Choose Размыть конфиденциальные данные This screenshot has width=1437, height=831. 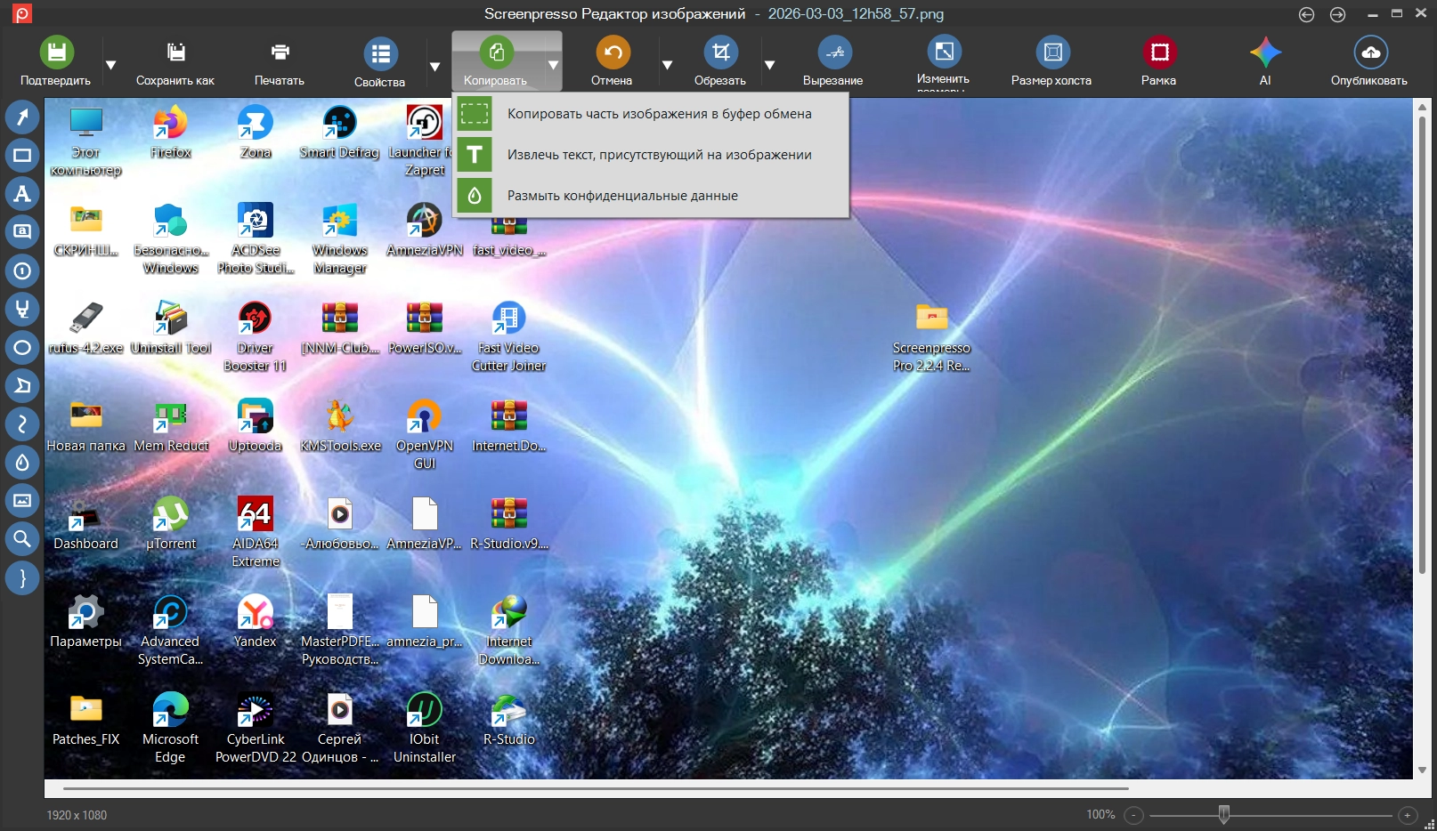(x=651, y=196)
